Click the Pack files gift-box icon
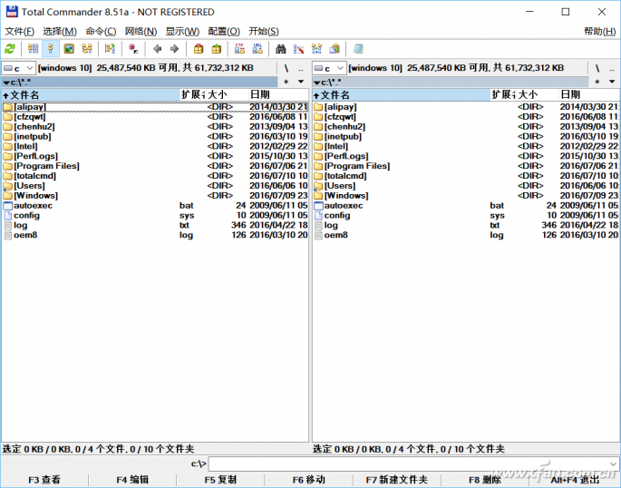 click(x=199, y=49)
